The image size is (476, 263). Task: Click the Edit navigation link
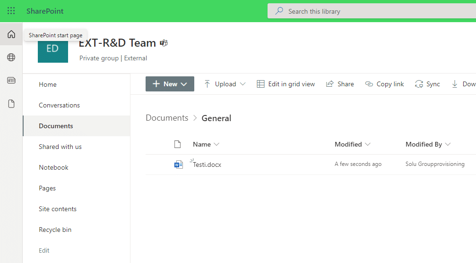pyautogui.click(x=44, y=250)
